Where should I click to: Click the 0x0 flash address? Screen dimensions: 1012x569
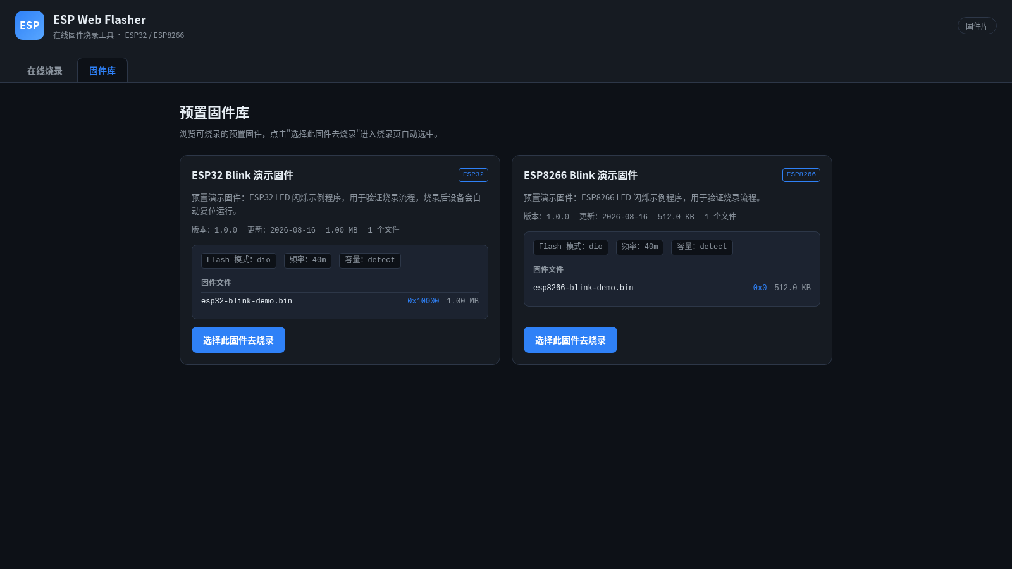point(760,288)
